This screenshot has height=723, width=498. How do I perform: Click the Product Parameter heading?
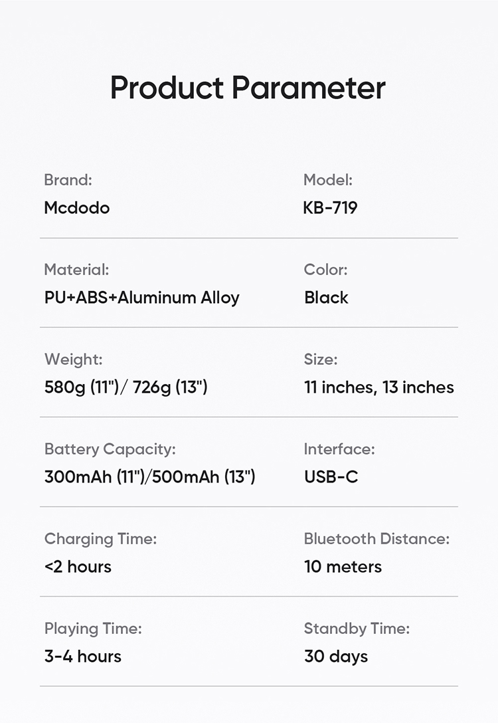point(248,88)
